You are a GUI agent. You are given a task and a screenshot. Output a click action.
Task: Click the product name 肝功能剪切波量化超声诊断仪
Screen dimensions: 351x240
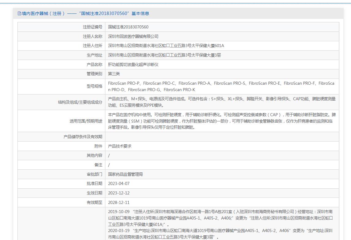(x=133, y=65)
